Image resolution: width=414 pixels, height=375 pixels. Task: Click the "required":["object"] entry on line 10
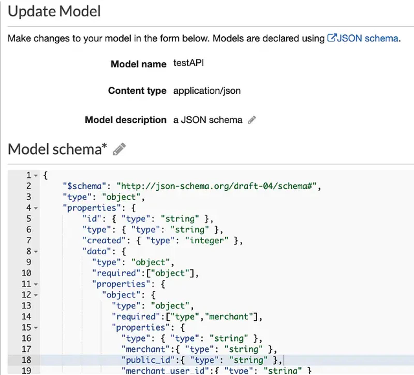pyautogui.click(x=145, y=273)
